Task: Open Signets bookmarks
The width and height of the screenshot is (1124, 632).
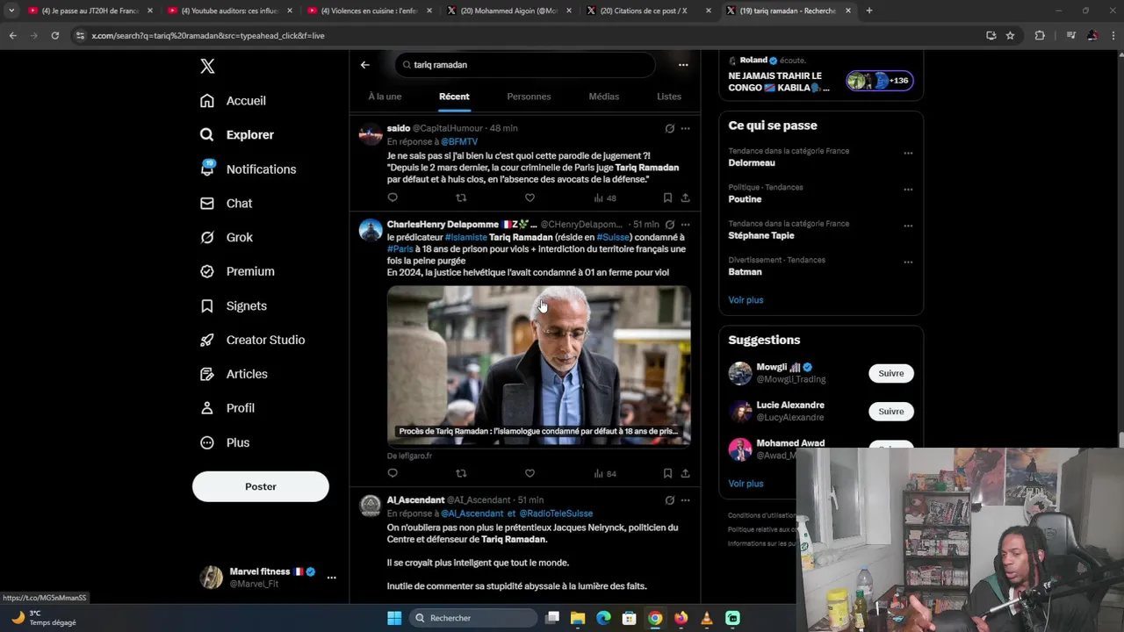Action: click(x=234, y=306)
